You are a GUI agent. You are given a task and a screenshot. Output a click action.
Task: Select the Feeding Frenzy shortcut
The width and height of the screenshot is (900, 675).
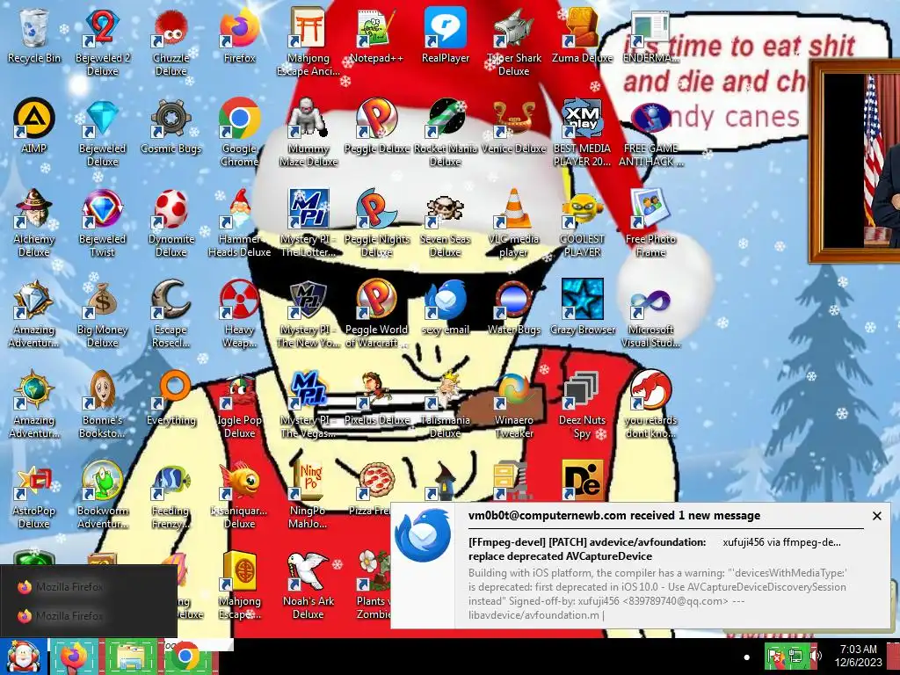tap(171, 495)
